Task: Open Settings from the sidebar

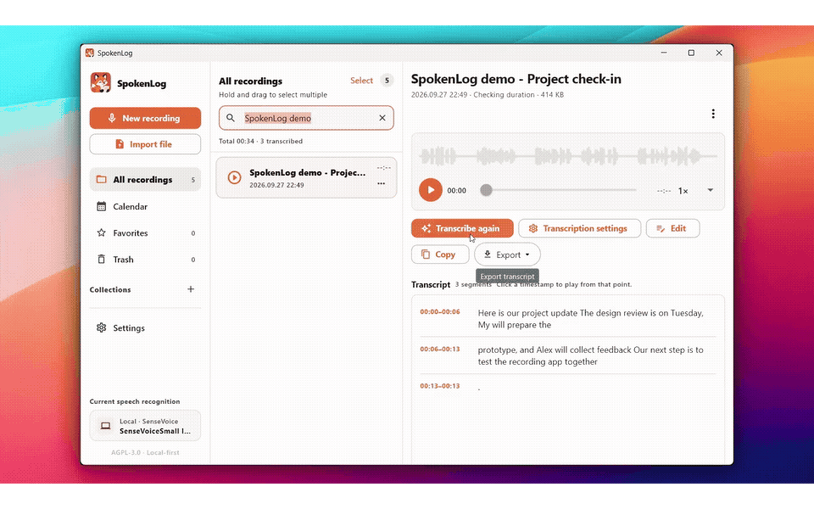Action: point(145,328)
